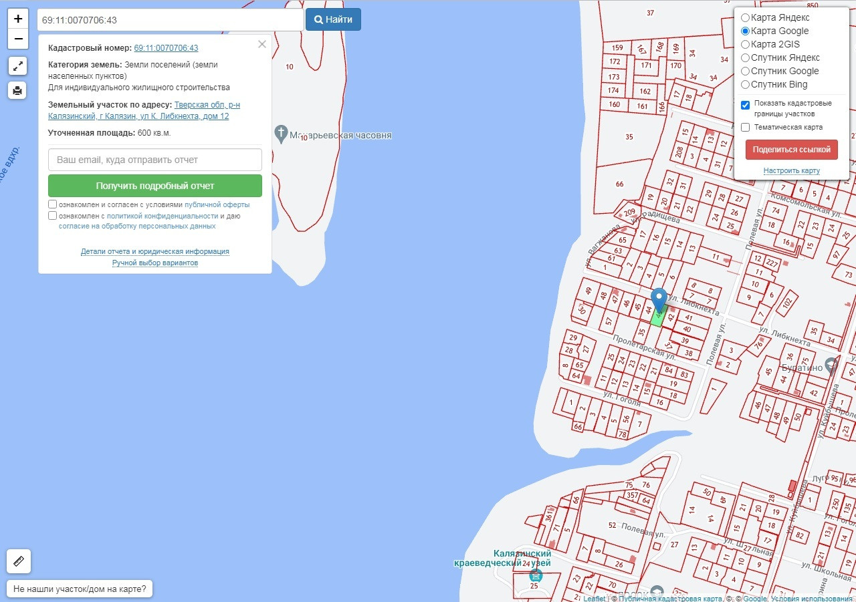This screenshot has height=602, width=856.
Task: Click Получить подробный отчет button
Action: pyautogui.click(x=155, y=186)
